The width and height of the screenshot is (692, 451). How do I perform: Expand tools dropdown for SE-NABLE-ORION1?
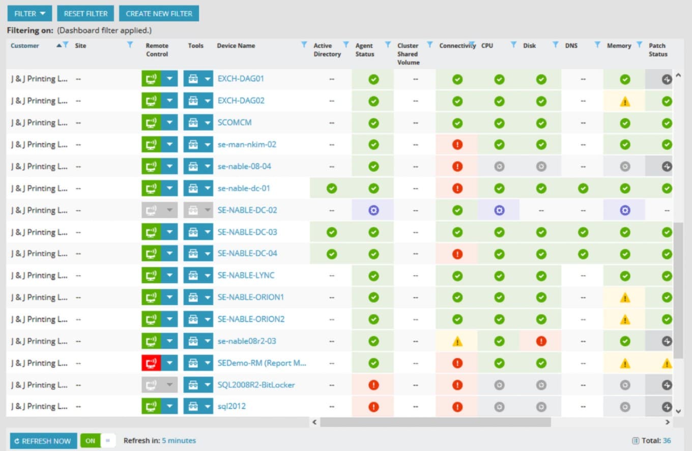[207, 297]
